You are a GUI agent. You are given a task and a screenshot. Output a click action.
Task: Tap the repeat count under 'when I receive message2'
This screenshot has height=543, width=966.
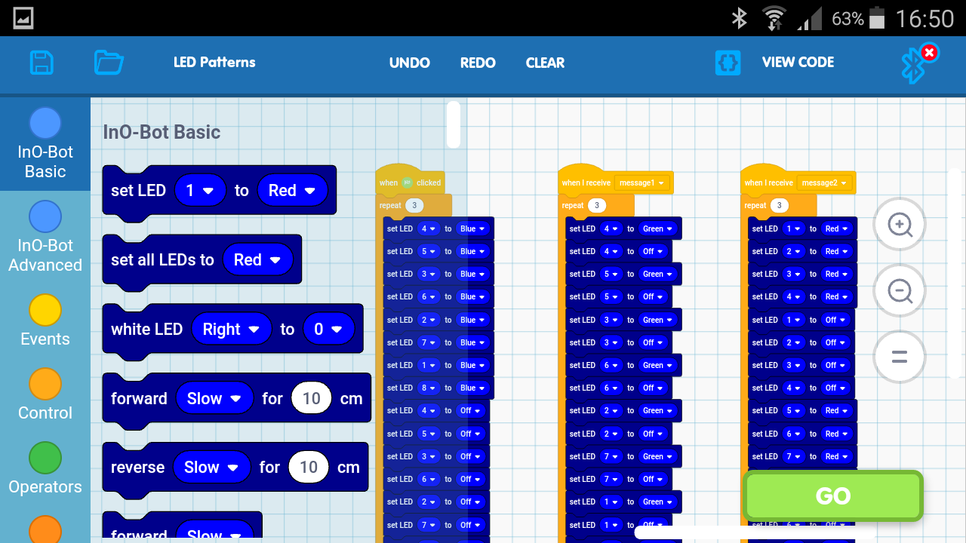tap(779, 206)
